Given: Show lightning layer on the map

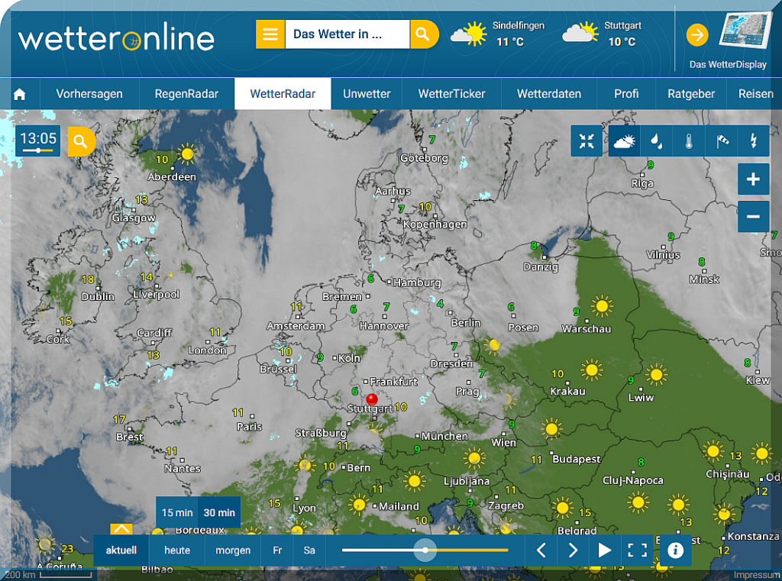Looking at the screenshot, I should tap(754, 141).
